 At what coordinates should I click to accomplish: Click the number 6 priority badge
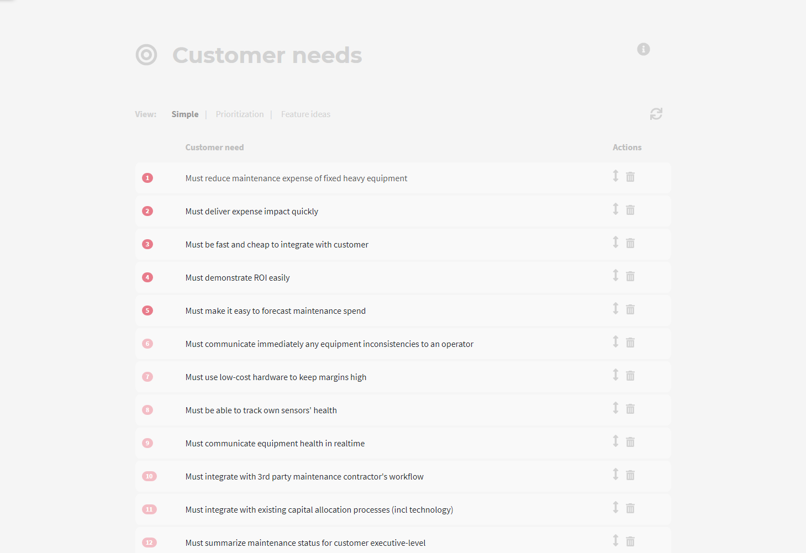pos(147,344)
